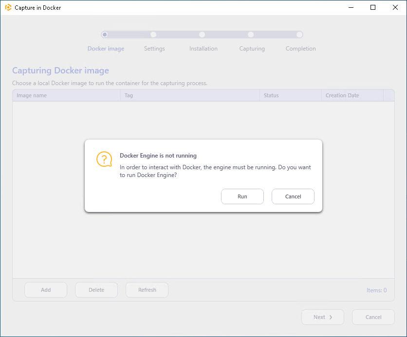Select the Completion wizard step
The image size is (407, 337).
click(300, 49)
